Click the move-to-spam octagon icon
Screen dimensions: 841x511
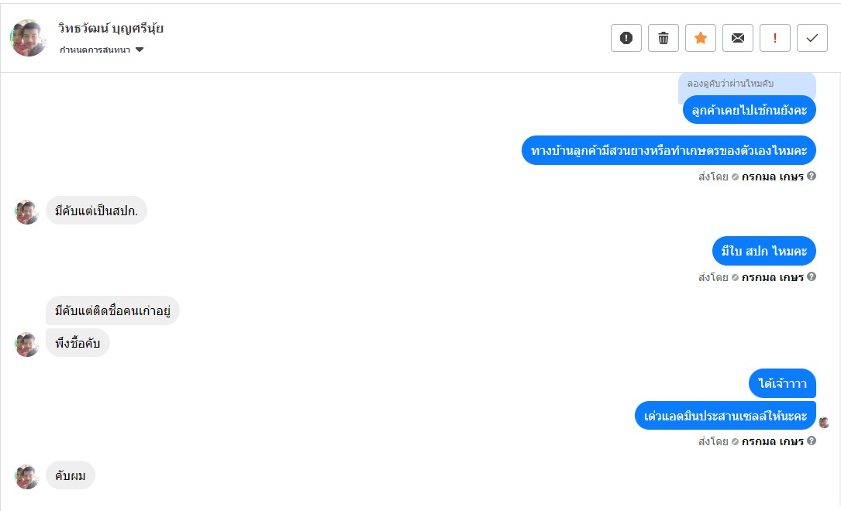pos(626,38)
